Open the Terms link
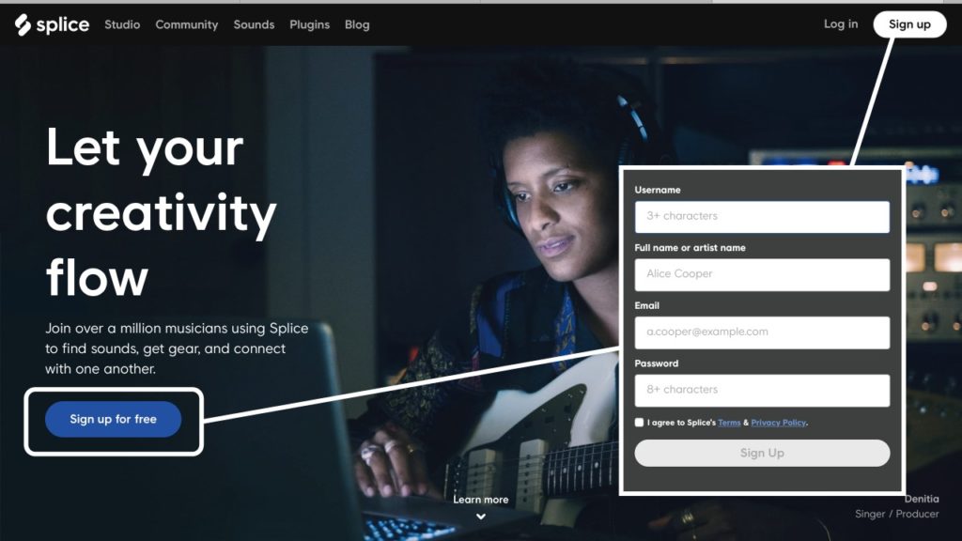The width and height of the screenshot is (962, 541). [729, 423]
